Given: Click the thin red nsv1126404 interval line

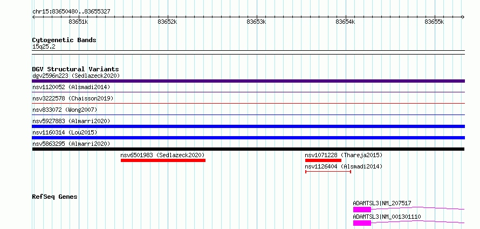Looking at the screenshot, I should pyautogui.click(x=328, y=172).
